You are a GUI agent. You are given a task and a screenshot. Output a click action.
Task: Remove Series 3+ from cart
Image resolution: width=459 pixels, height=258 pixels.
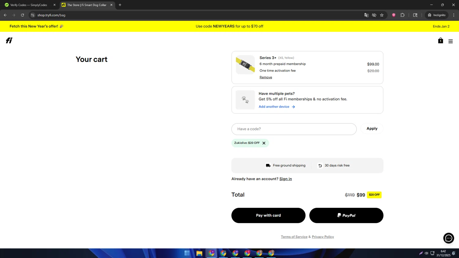click(x=266, y=77)
